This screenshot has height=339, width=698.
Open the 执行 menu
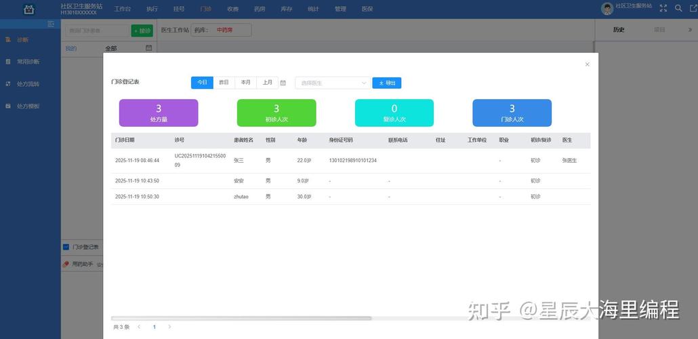click(x=152, y=9)
